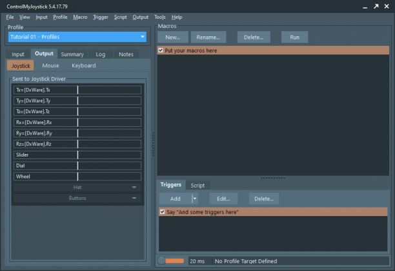This screenshot has width=395, height=271.
Task: Open the Tutorial 01 - Profiles dropdown
Action: click(77, 37)
